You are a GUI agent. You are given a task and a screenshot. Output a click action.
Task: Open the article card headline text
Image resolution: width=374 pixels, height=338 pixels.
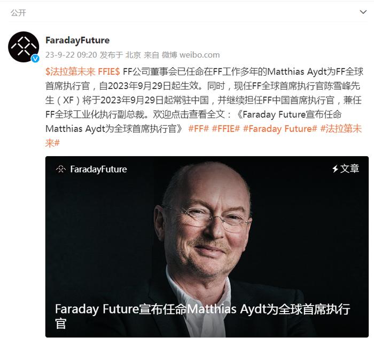tap(202, 316)
